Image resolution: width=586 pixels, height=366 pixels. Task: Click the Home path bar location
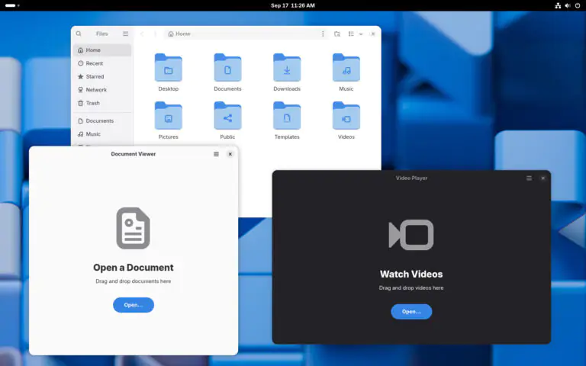coord(180,34)
